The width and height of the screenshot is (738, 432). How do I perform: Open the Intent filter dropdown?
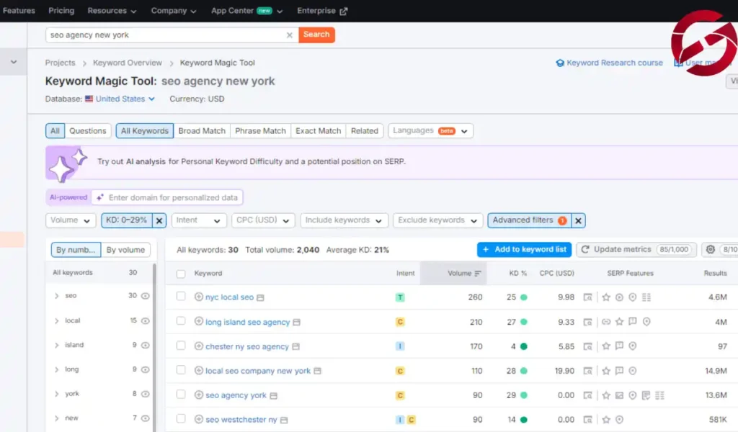199,220
